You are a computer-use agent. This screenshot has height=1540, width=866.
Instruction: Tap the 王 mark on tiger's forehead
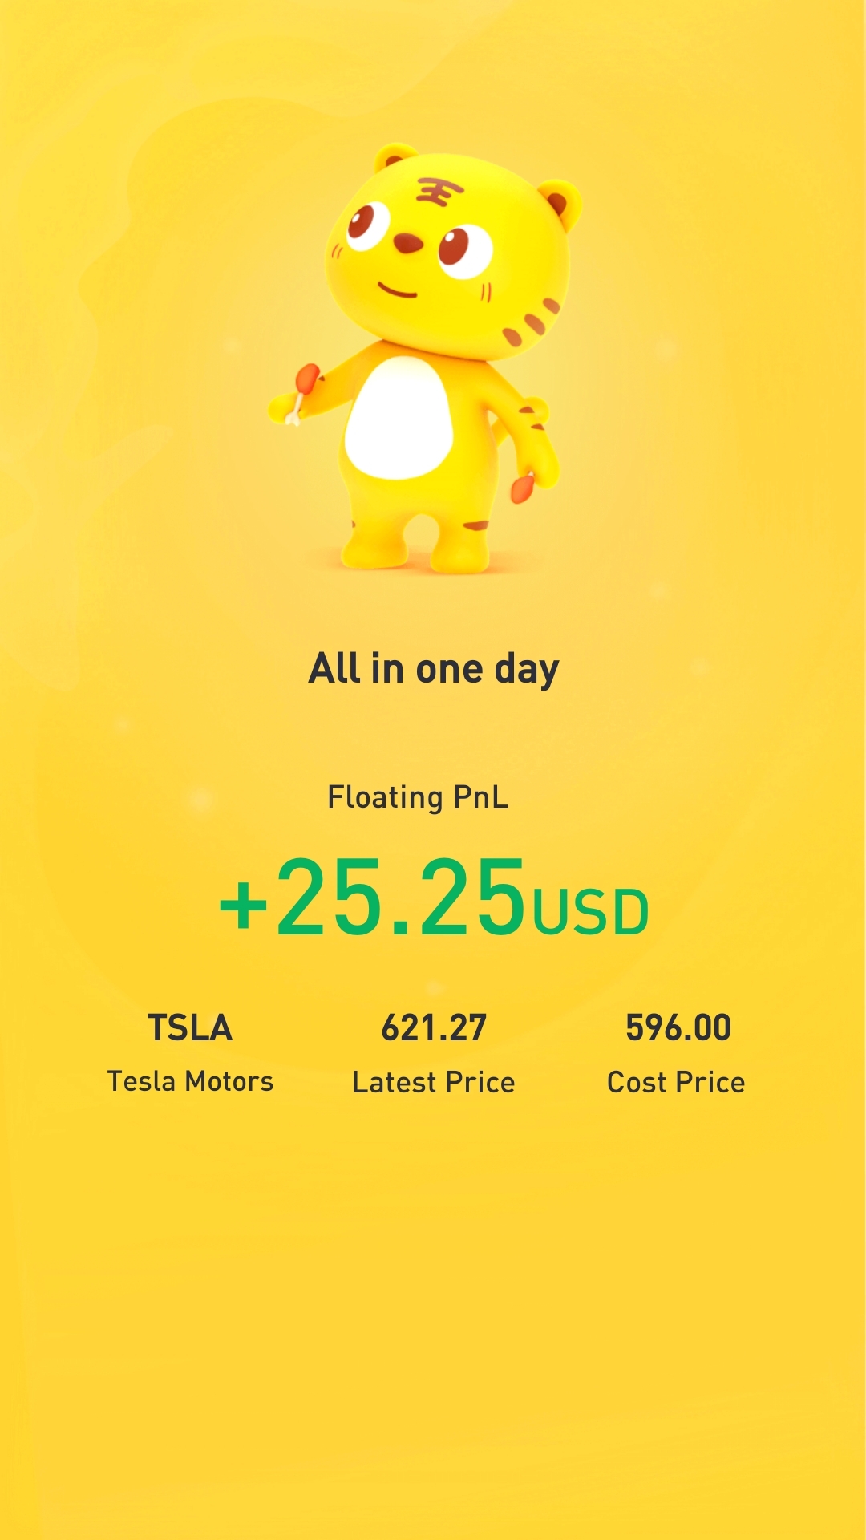(439, 192)
